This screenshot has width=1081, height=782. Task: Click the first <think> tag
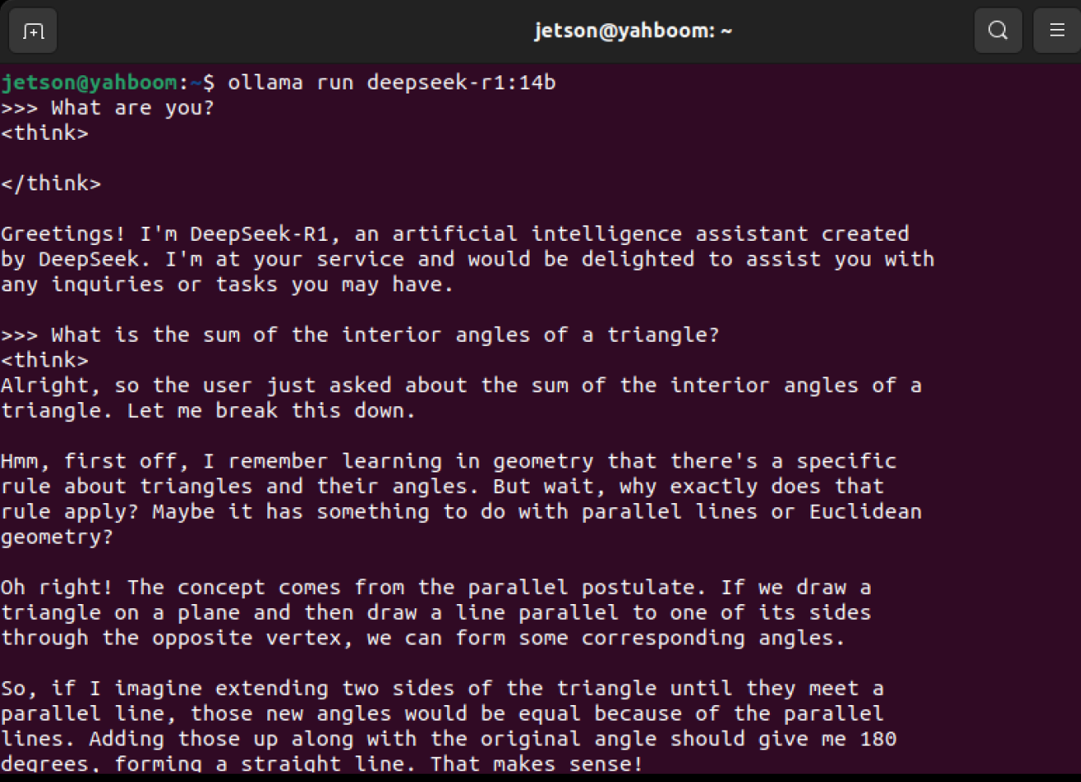point(45,133)
